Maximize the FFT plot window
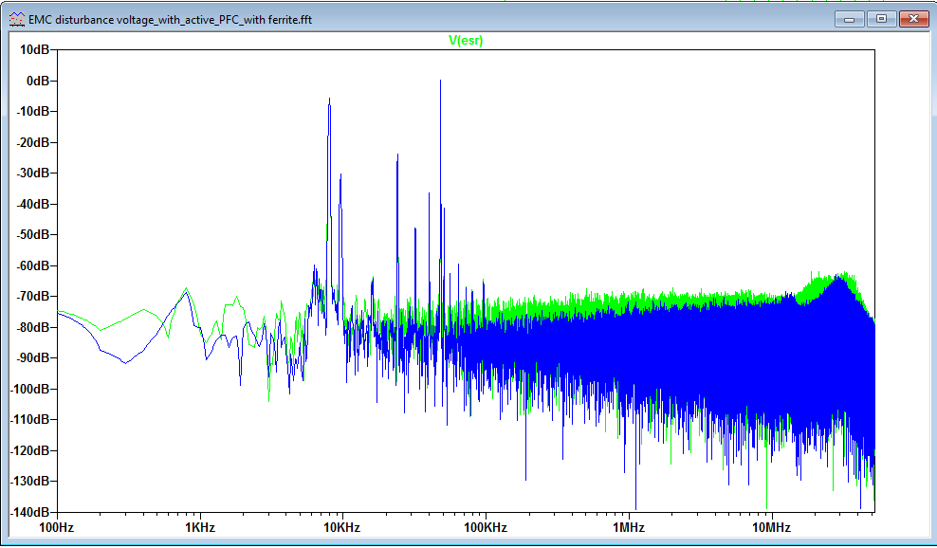 coord(881,19)
